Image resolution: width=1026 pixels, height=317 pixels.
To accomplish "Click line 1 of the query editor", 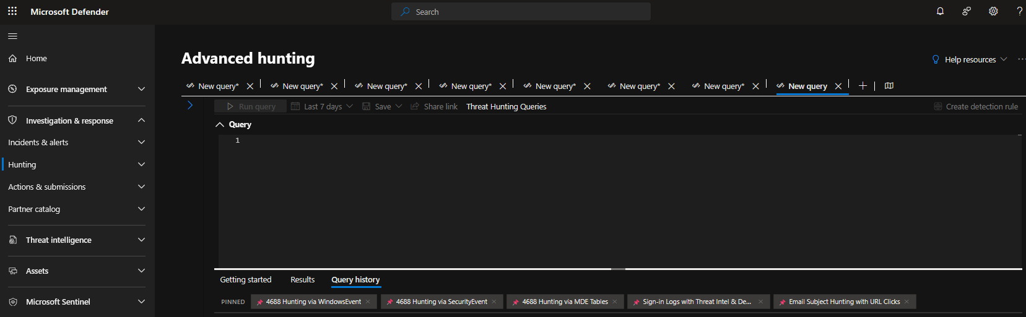I will pos(619,140).
